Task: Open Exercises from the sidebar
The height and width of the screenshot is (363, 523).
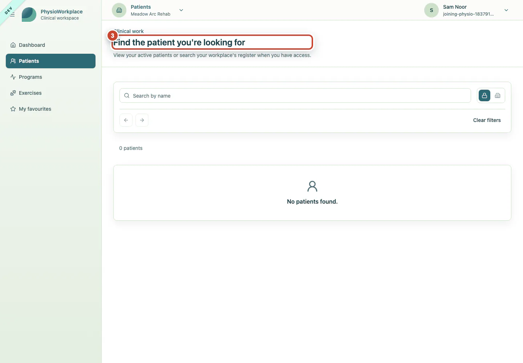Action: (x=50, y=93)
